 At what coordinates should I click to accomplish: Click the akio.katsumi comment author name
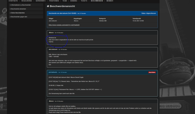click(x=53, y=49)
